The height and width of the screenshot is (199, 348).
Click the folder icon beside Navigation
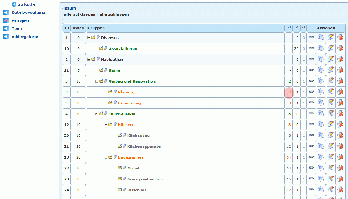click(x=93, y=59)
